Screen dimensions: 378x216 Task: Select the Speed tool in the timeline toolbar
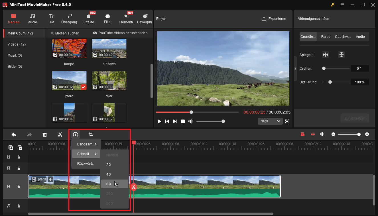coord(75,134)
